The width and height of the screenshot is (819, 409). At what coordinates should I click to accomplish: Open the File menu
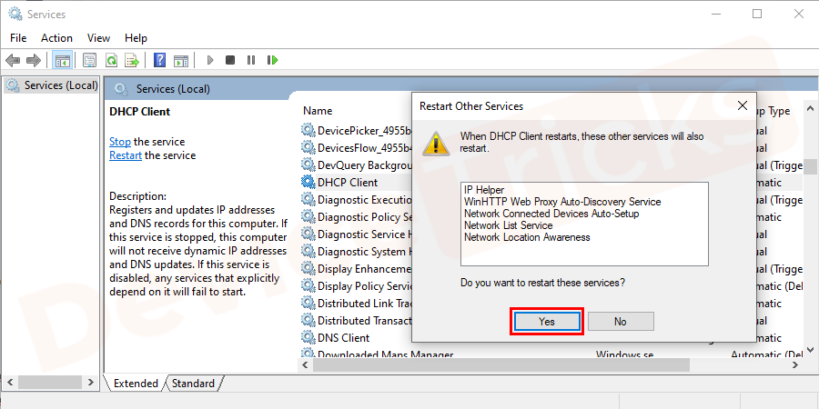[18, 38]
